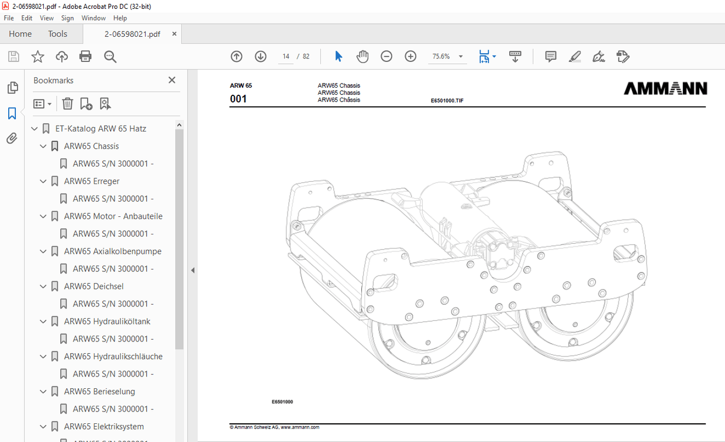Add a sticky note comment
Image resolution: width=725 pixels, height=442 pixels.
(550, 56)
